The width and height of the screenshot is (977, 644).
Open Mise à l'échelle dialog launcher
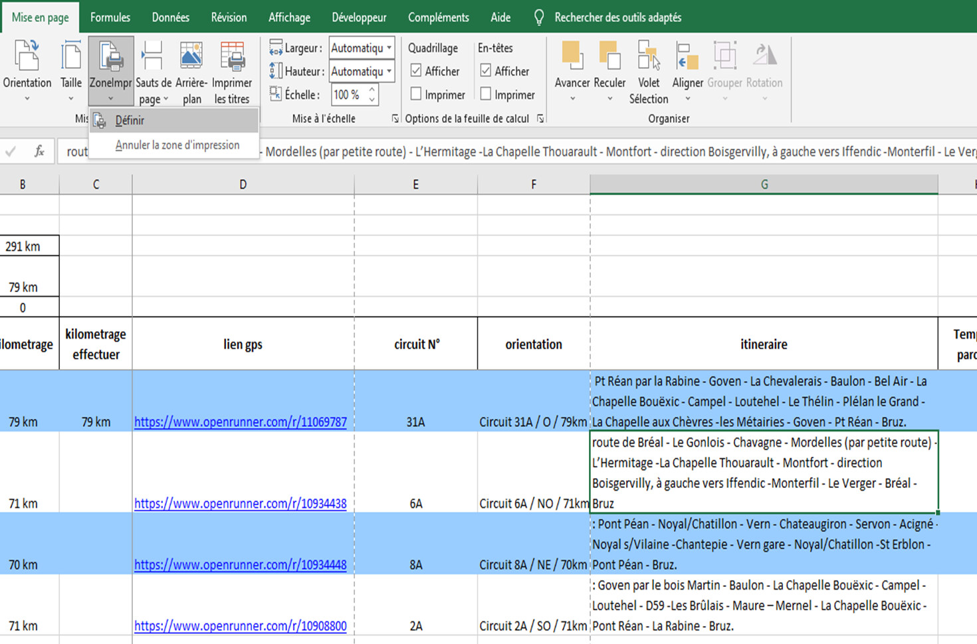pos(395,119)
